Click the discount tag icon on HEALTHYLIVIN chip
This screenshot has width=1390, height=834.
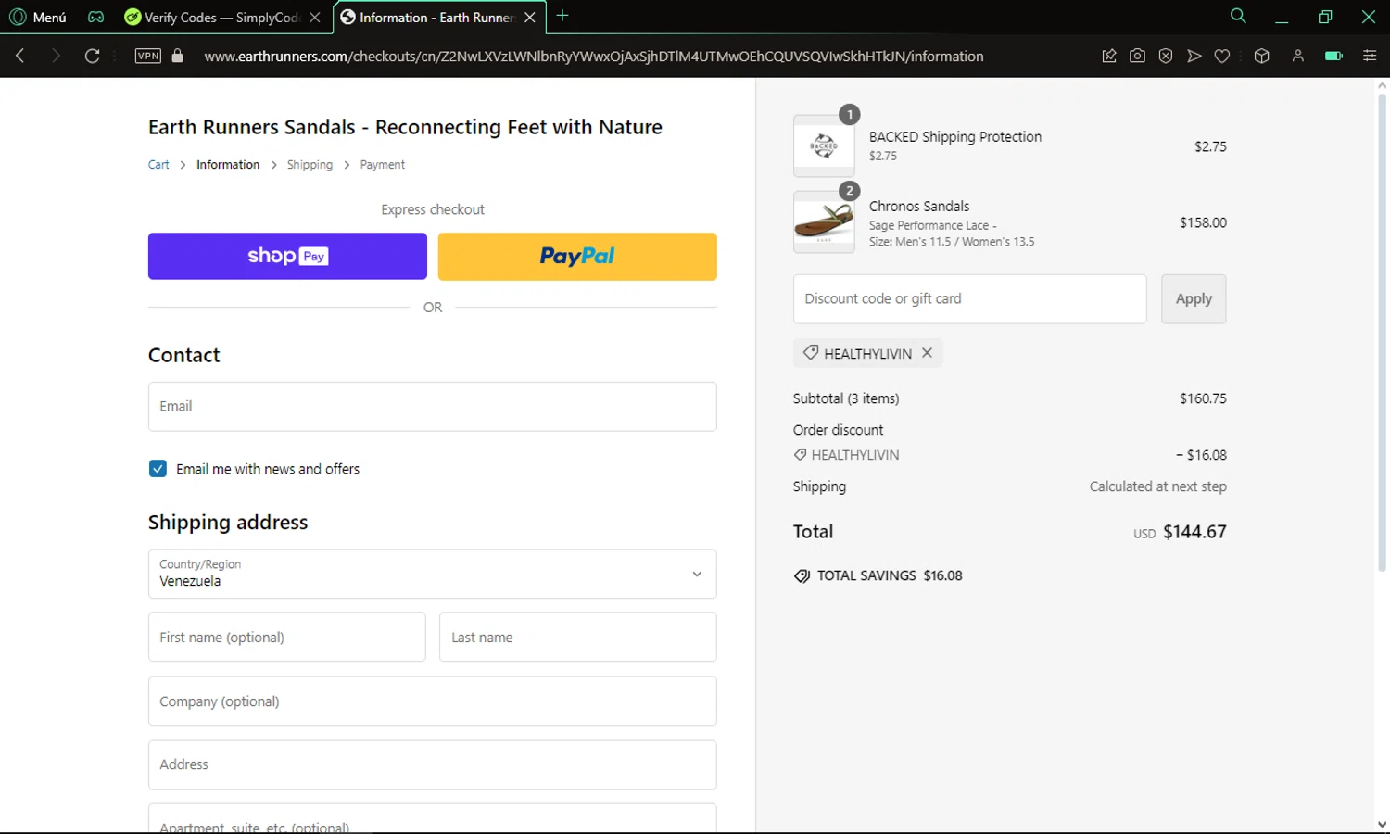pyautogui.click(x=811, y=353)
